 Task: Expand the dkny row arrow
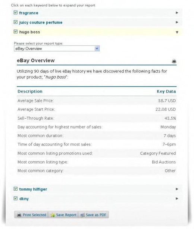[177, 198]
